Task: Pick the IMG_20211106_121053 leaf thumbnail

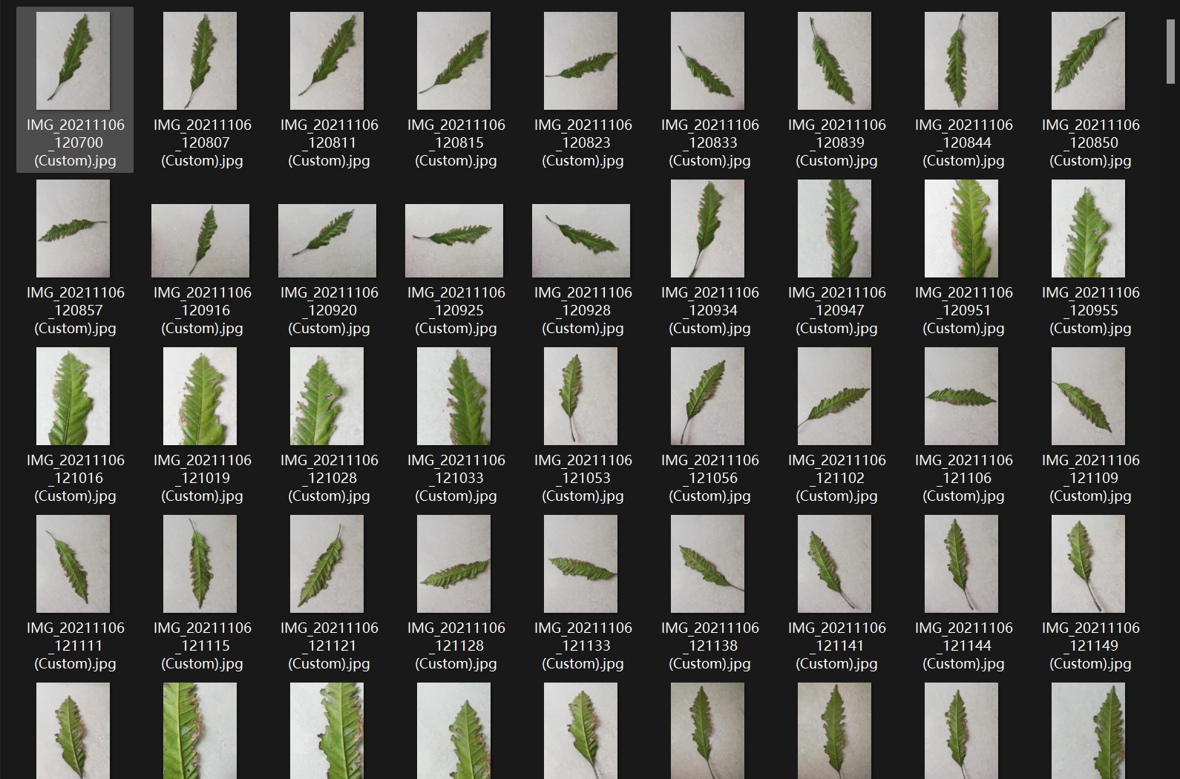Action: click(x=581, y=396)
